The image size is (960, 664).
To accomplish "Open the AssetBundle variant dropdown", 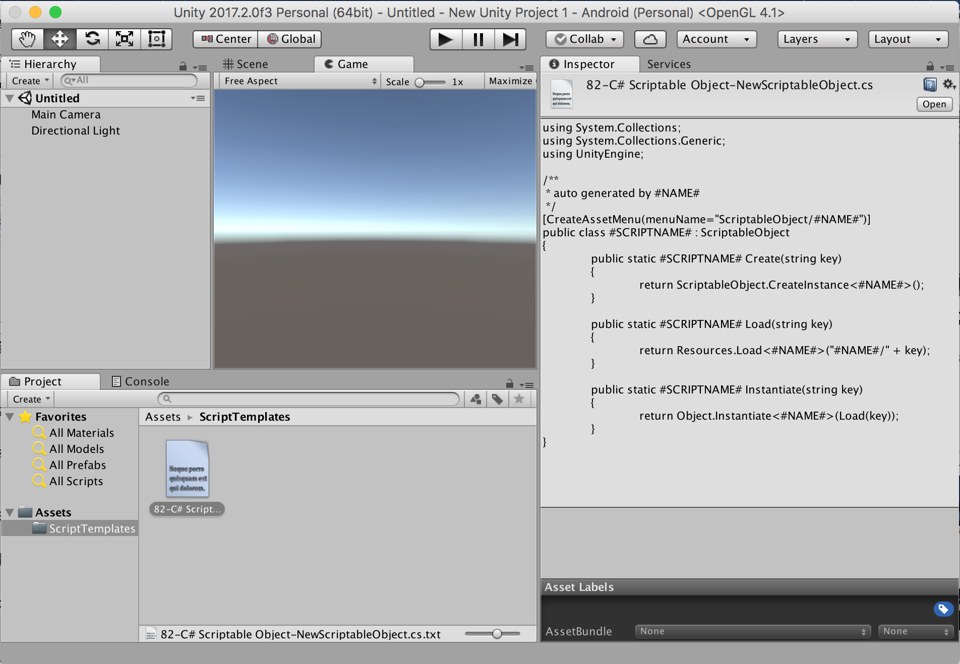I will point(916,631).
